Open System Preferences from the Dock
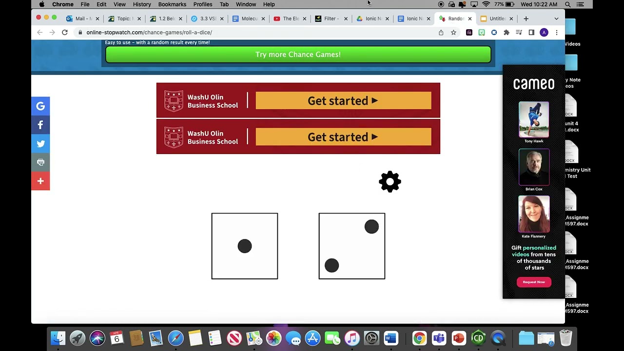The image size is (624, 351). point(371,338)
